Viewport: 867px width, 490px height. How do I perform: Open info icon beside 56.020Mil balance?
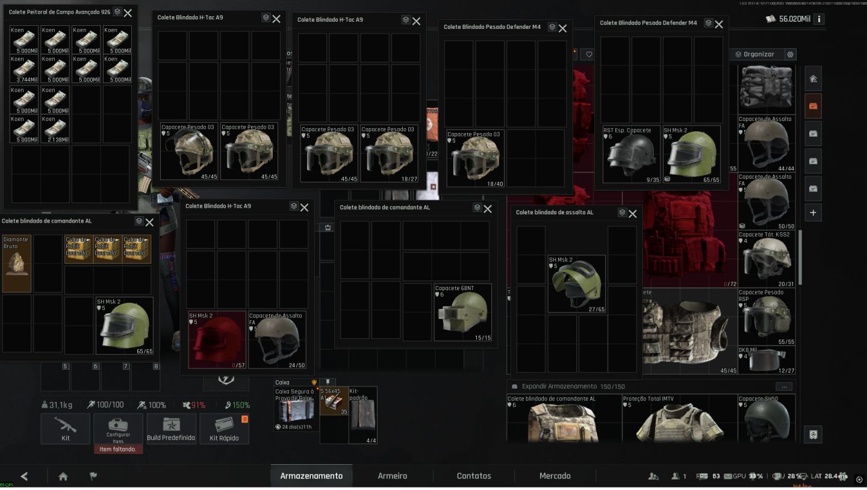(x=819, y=19)
